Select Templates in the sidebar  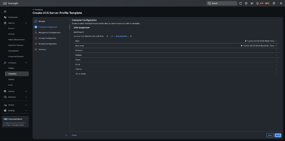click(x=17, y=74)
